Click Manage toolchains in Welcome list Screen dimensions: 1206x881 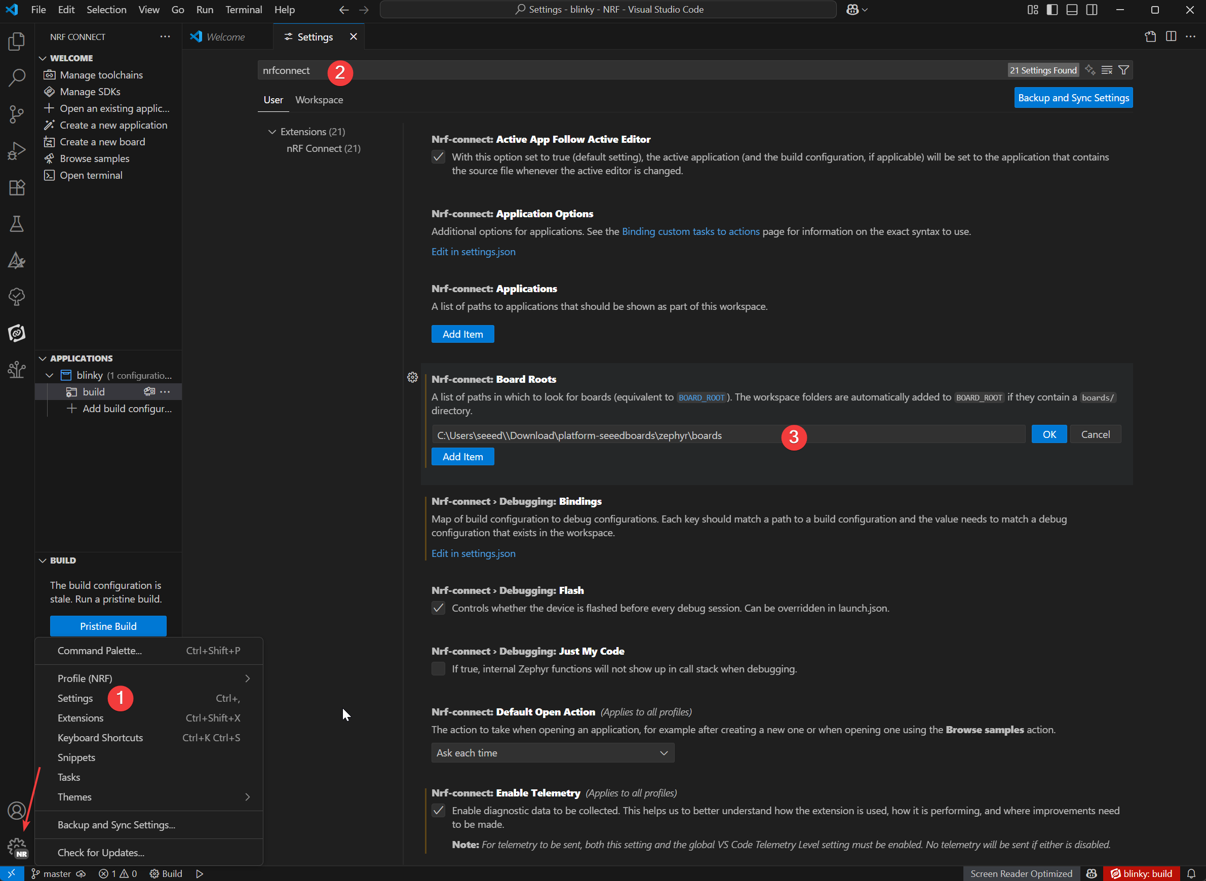(x=101, y=74)
